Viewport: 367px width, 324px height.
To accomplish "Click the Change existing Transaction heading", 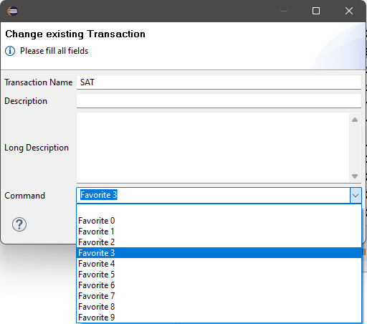I will point(75,34).
